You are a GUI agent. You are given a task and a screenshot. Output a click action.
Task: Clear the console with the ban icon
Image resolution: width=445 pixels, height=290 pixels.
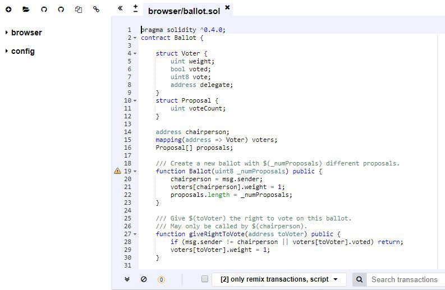(x=144, y=279)
